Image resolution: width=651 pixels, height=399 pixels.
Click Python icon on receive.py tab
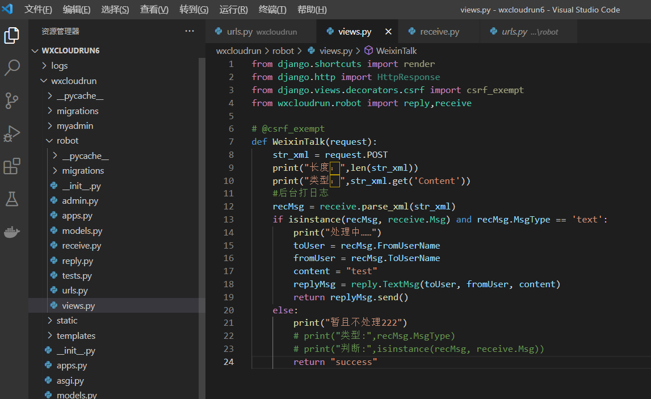tap(412, 32)
